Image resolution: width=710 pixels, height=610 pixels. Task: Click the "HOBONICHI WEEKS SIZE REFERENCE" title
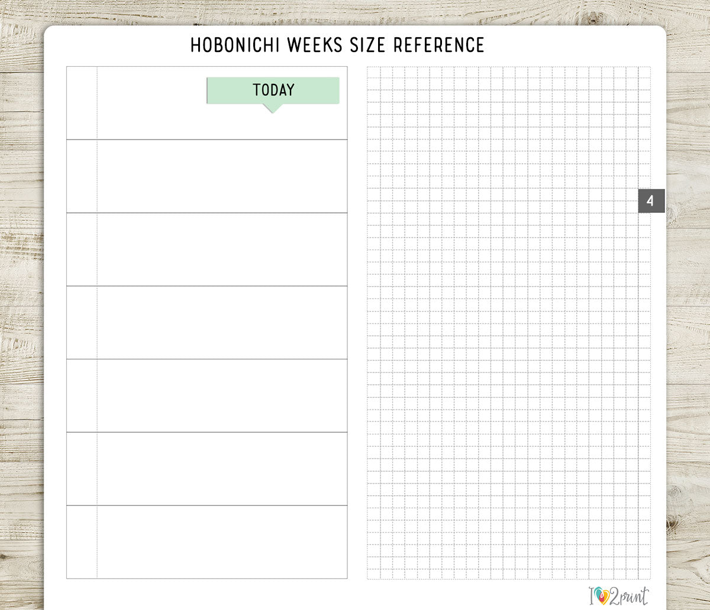[337, 45]
